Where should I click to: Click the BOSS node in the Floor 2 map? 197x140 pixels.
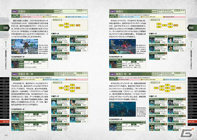click(78, 88)
